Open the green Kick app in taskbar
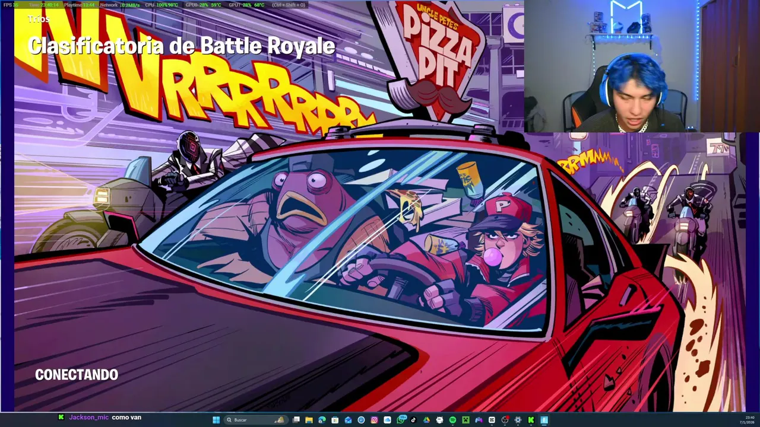The width and height of the screenshot is (760, 427). (531, 420)
